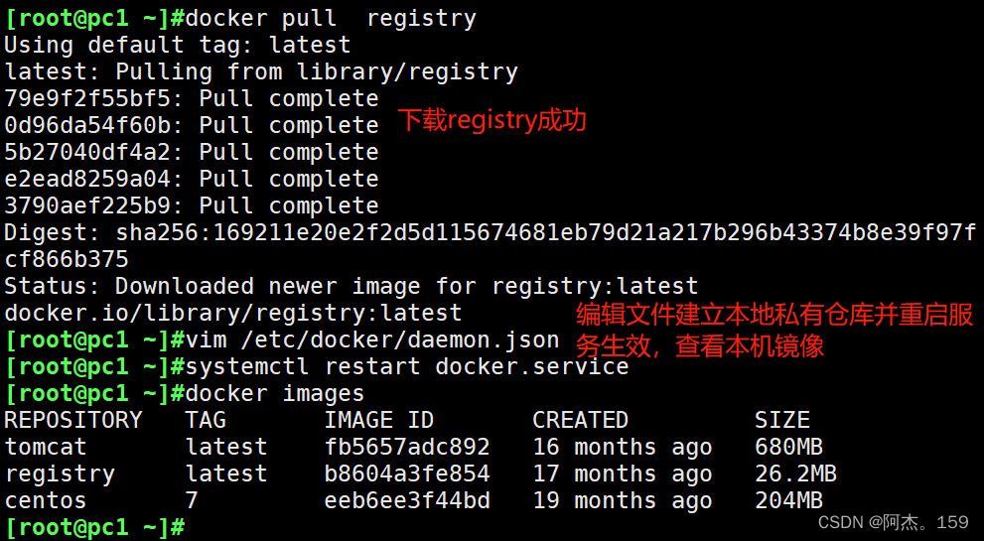Select the centos image ID eeb6ee3f44bd
This screenshot has height=541, width=984.
[407, 500]
